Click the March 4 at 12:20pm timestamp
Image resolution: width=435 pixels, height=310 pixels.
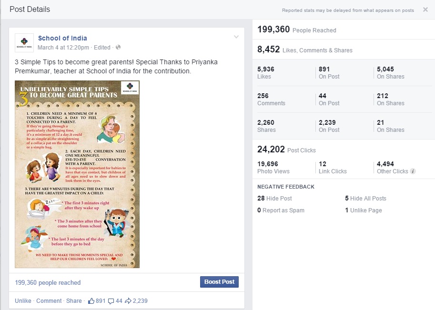pyautogui.click(x=63, y=48)
